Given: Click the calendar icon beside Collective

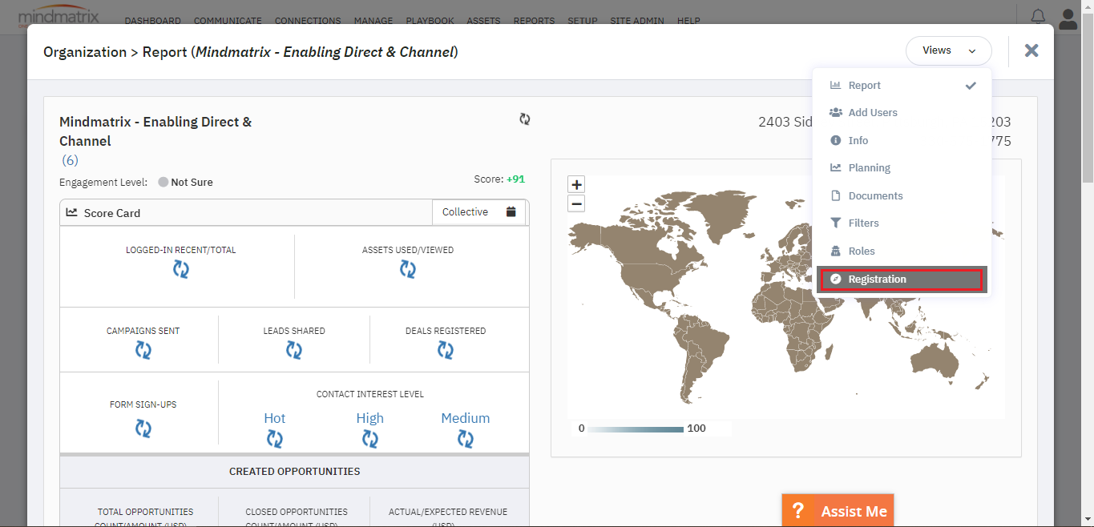Looking at the screenshot, I should (x=511, y=212).
